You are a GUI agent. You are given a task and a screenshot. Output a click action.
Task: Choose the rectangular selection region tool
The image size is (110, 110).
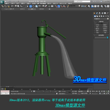[24, 6]
